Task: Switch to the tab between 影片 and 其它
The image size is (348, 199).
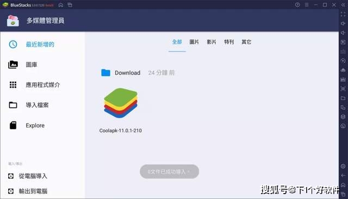Action: pos(229,42)
